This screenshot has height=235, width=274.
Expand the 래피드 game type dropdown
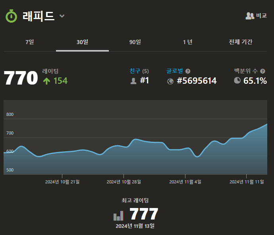tap(62, 16)
